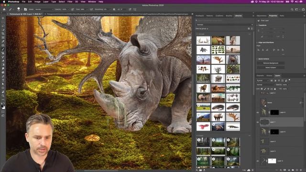
Task: Click the new group folder icon in Layers
Action: point(293,170)
